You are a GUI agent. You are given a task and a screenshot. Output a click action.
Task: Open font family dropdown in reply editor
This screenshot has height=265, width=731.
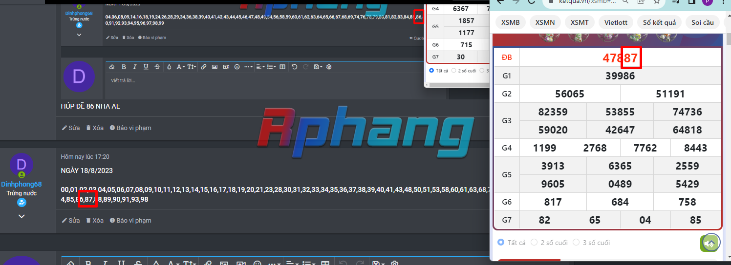click(180, 67)
